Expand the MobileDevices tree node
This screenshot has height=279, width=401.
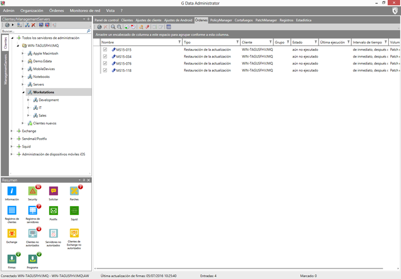(x=23, y=69)
